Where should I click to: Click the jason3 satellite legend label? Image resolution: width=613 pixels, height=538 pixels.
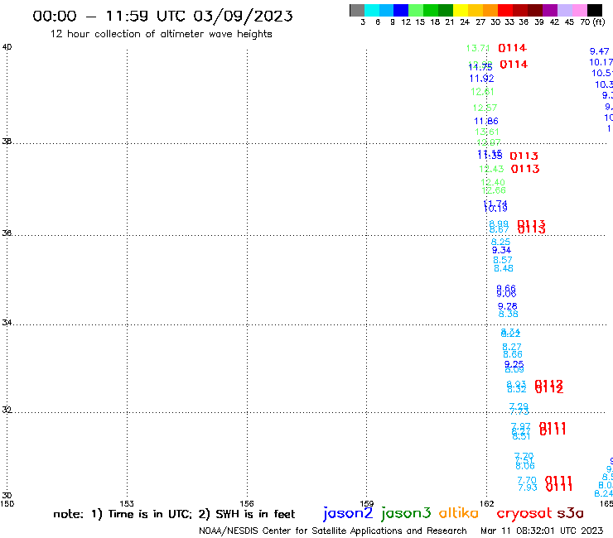[x=406, y=513]
